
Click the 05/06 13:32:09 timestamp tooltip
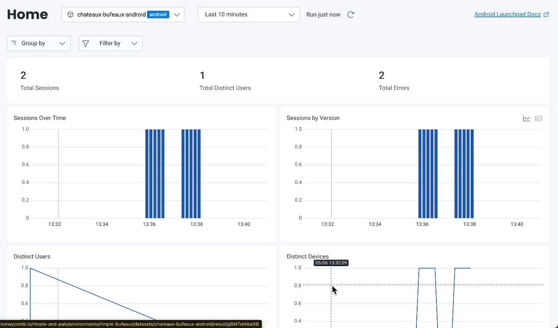click(331, 263)
